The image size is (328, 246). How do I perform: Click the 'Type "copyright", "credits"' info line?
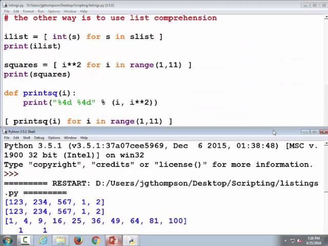[x=158, y=165]
